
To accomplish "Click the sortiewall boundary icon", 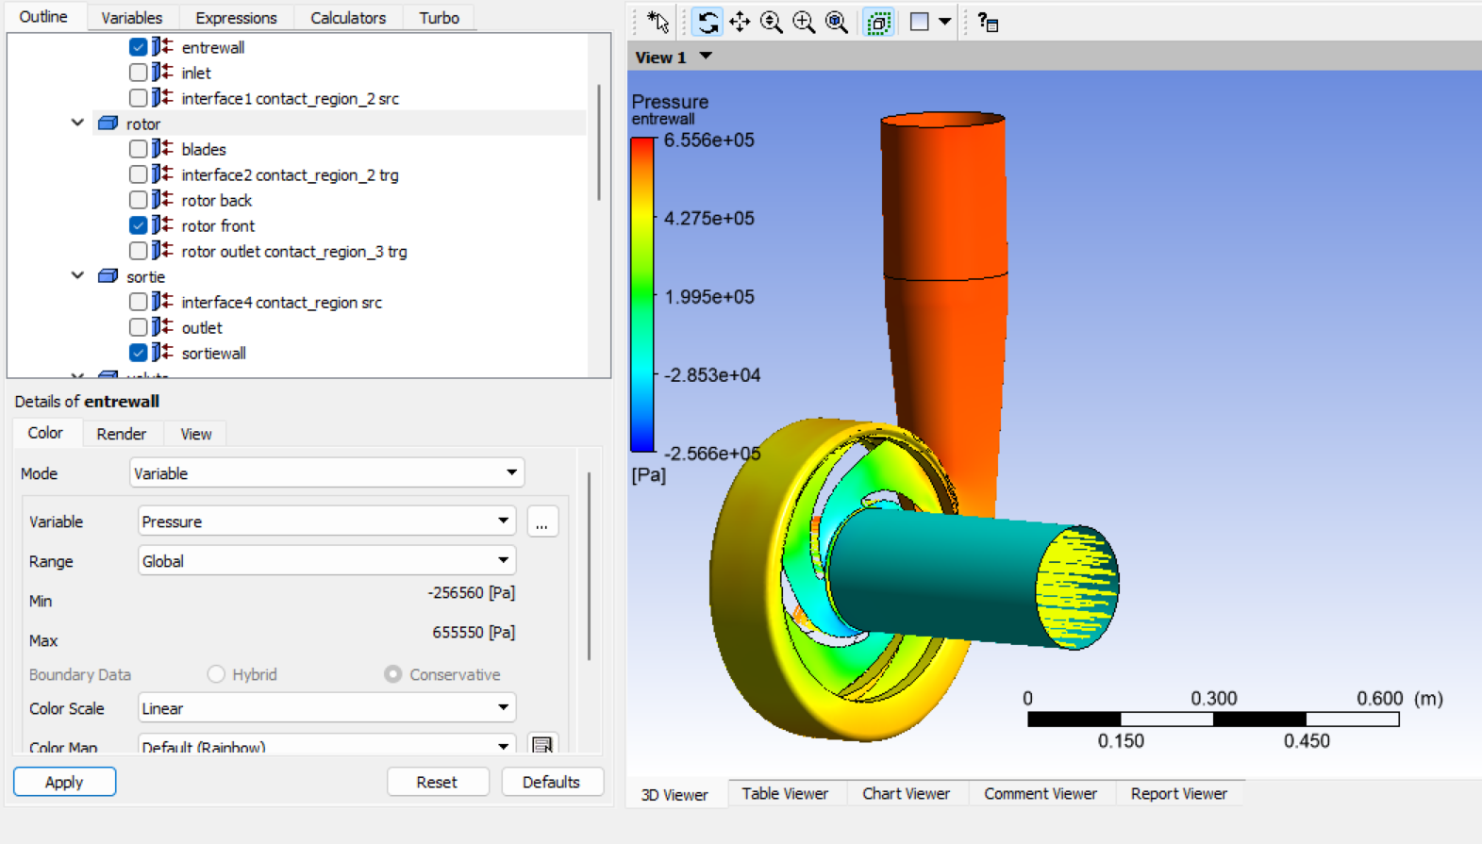I will [162, 352].
